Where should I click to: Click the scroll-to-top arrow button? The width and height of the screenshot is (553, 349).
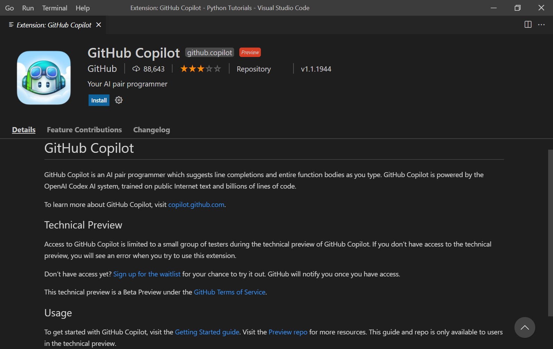525,327
